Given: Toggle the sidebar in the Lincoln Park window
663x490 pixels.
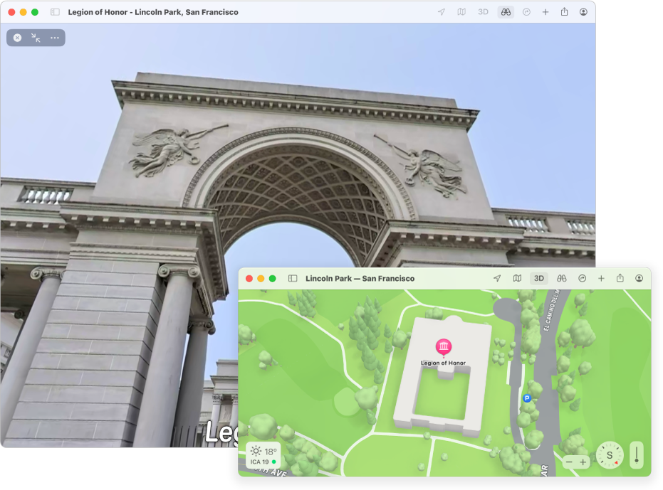Looking at the screenshot, I should point(292,278).
